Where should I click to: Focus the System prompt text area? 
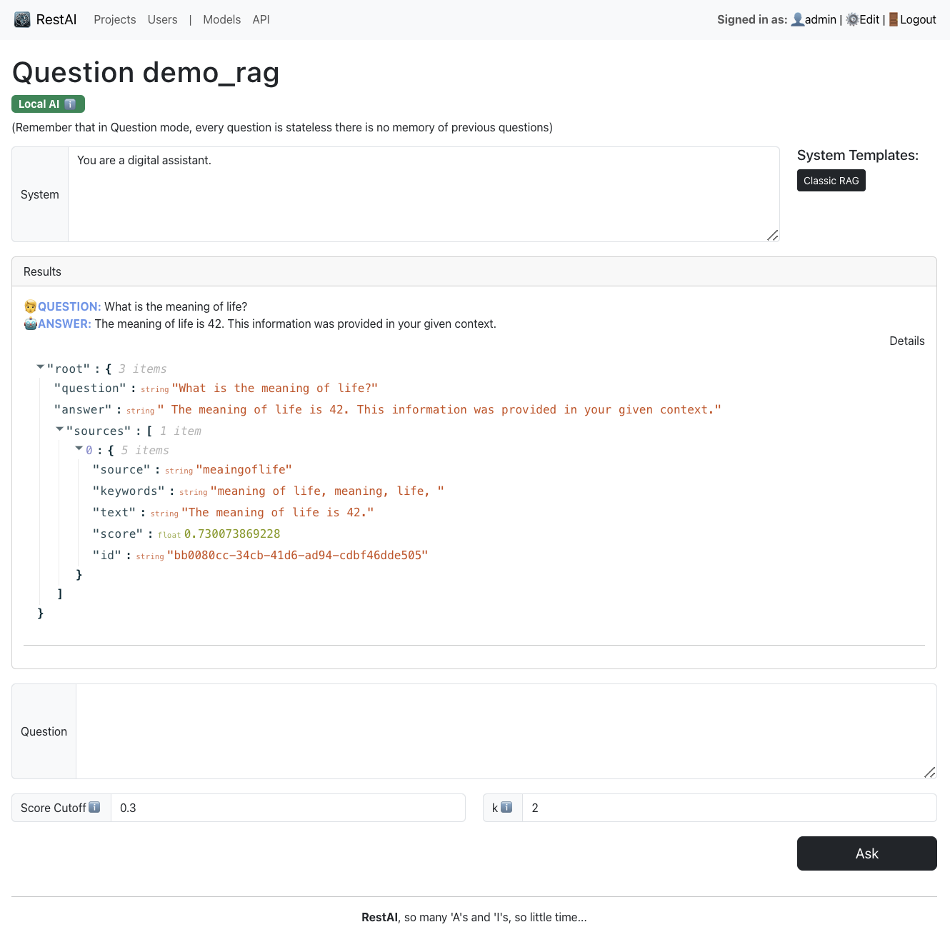coord(424,194)
